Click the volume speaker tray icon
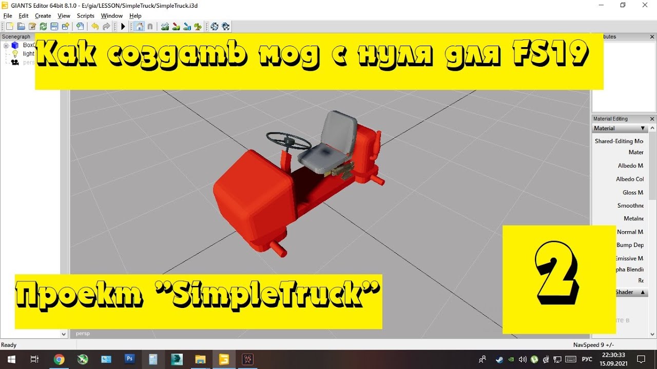Viewport: 657px width, 369px height. 523,359
